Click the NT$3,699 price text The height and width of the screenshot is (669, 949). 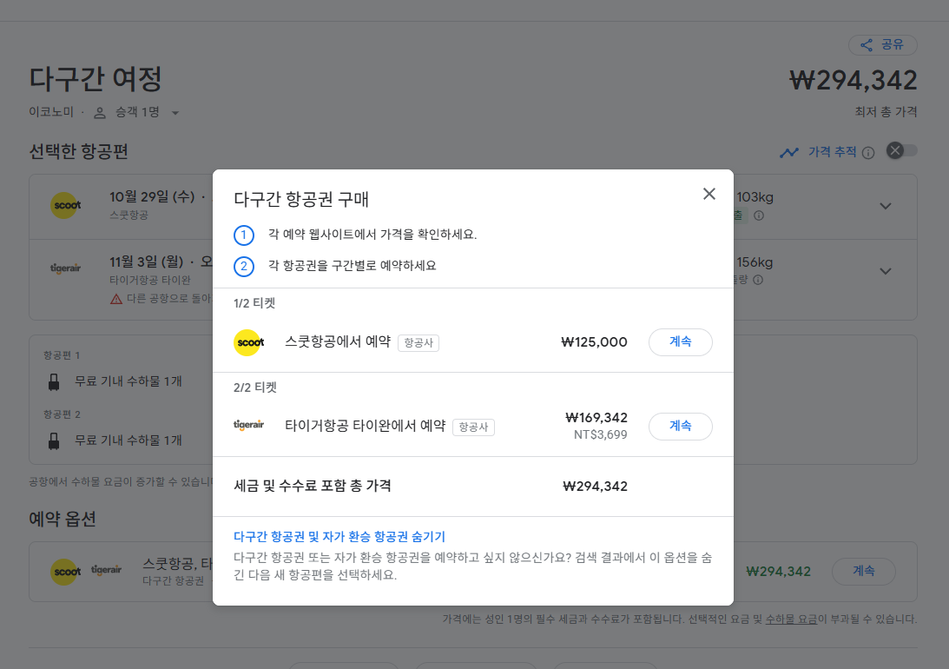click(x=600, y=434)
